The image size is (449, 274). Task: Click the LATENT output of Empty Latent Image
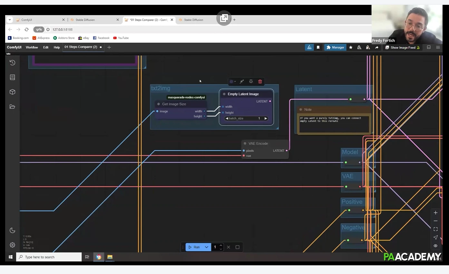[270, 101]
